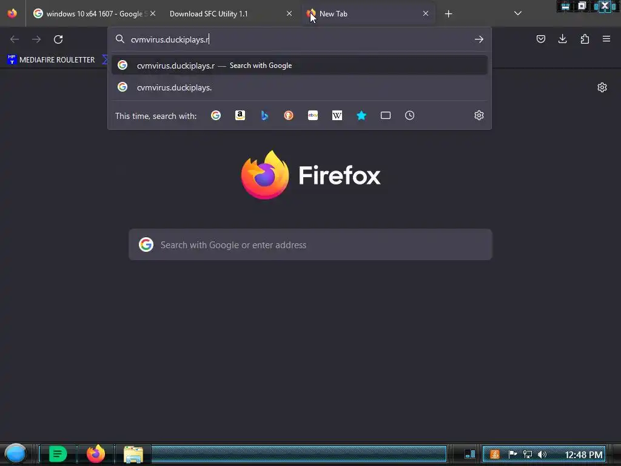Open the green notes app on the taskbar
The image size is (621, 466).
click(x=58, y=454)
